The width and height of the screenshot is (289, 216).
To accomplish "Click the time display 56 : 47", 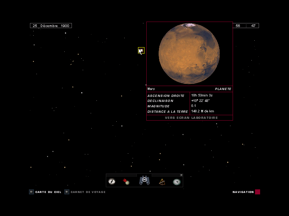I will tap(246, 26).
